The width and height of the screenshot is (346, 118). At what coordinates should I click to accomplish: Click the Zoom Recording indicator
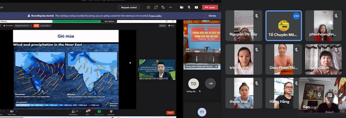pyautogui.click(x=8, y=26)
